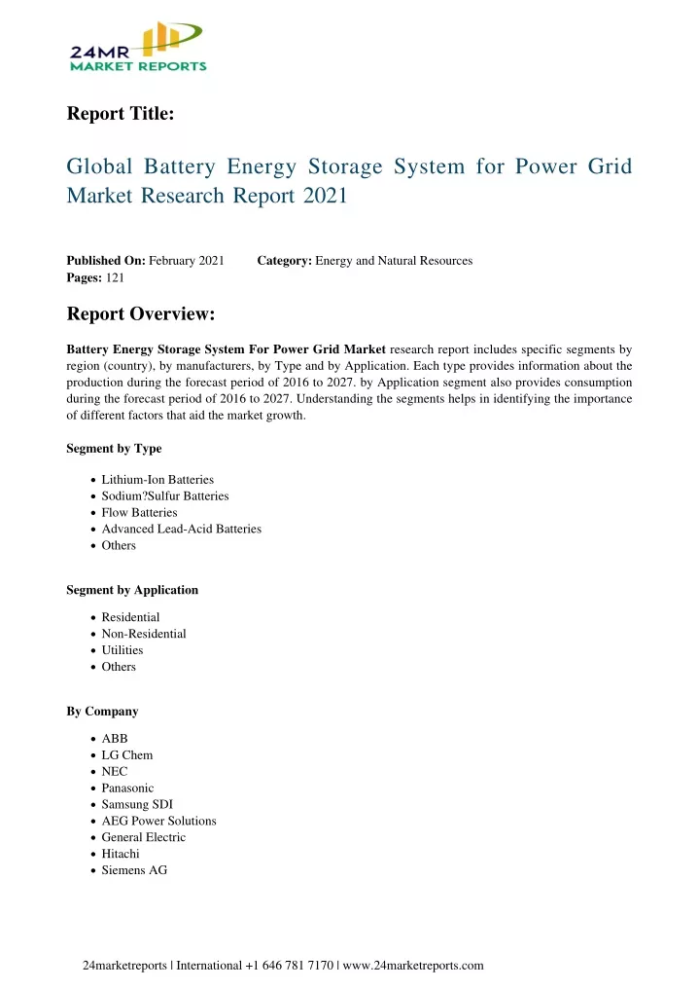
Task: Click the 'Pages: 121' text
Action: point(95,277)
